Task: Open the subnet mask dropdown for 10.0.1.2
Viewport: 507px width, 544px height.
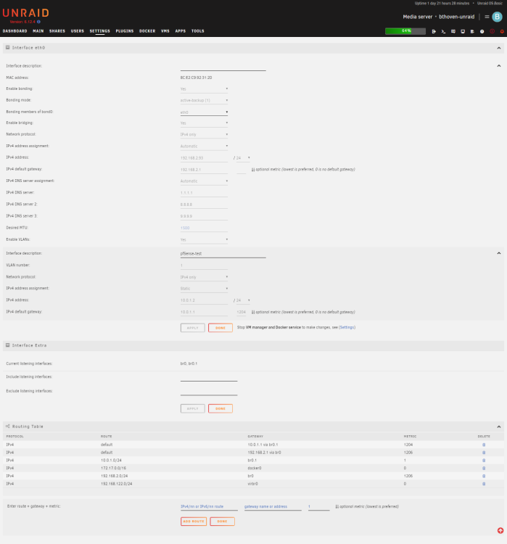Action: pyautogui.click(x=243, y=300)
